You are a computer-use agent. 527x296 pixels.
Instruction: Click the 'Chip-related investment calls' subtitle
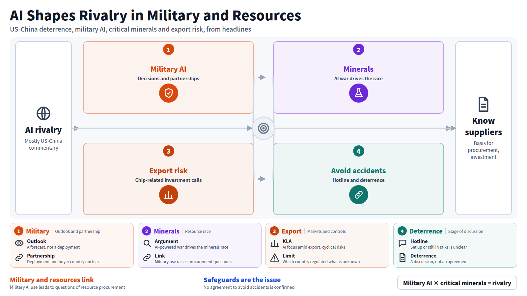pyautogui.click(x=169, y=180)
